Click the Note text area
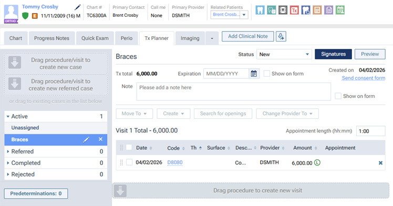The image size is (393, 206). pyautogui.click(x=234, y=92)
